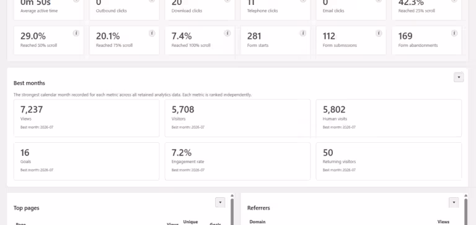Select the 50 Returning visitors card

point(389,161)
